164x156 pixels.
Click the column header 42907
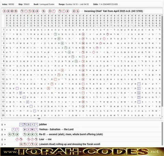7,20
